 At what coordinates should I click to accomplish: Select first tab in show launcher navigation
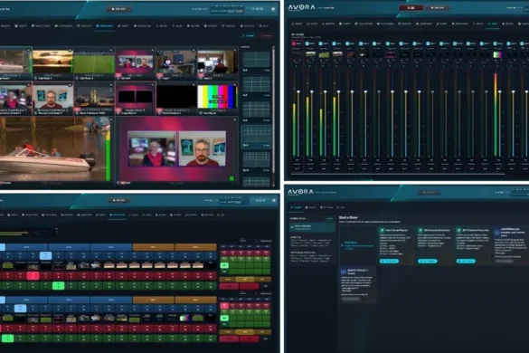coord(297,207)
